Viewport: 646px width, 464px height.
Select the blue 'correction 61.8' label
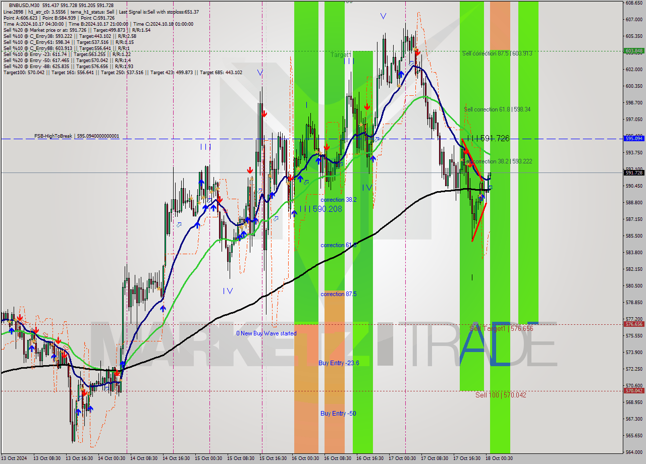(x=339, y=245)
